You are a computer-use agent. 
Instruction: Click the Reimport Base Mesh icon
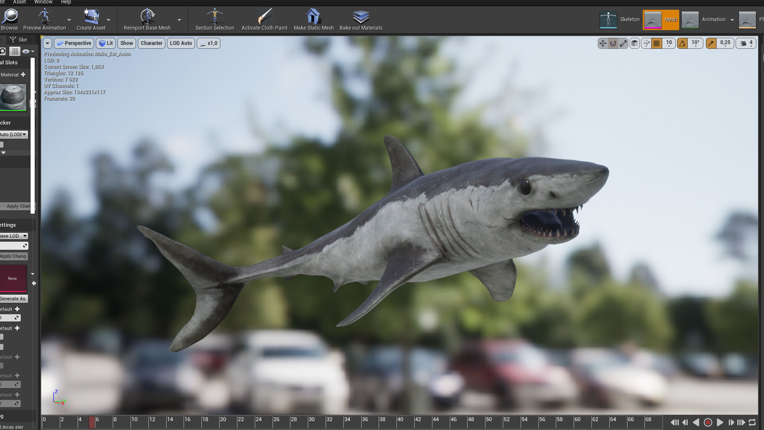[x=147, y=17]
